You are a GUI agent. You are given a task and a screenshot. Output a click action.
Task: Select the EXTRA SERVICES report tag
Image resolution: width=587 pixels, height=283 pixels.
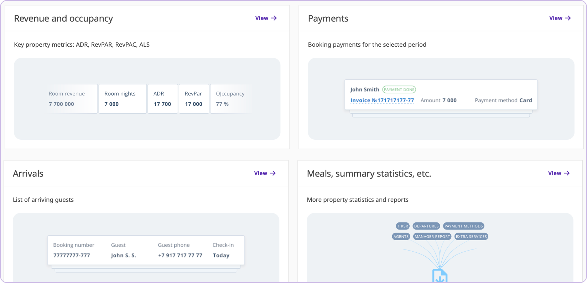(x=471, y=237)
